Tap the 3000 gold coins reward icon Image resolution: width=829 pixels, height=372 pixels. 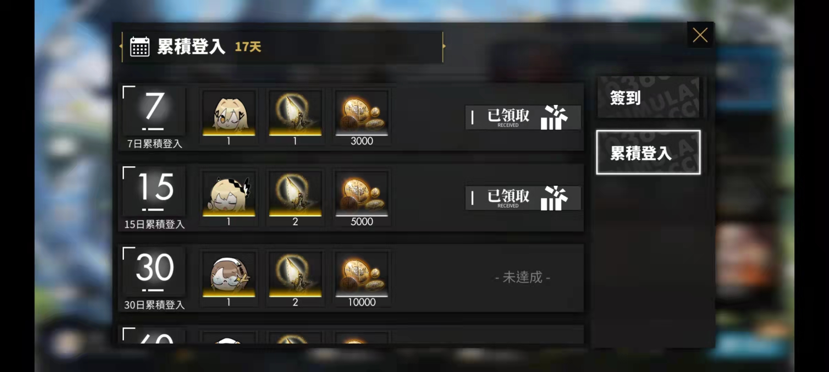click(x=362, y=113)
